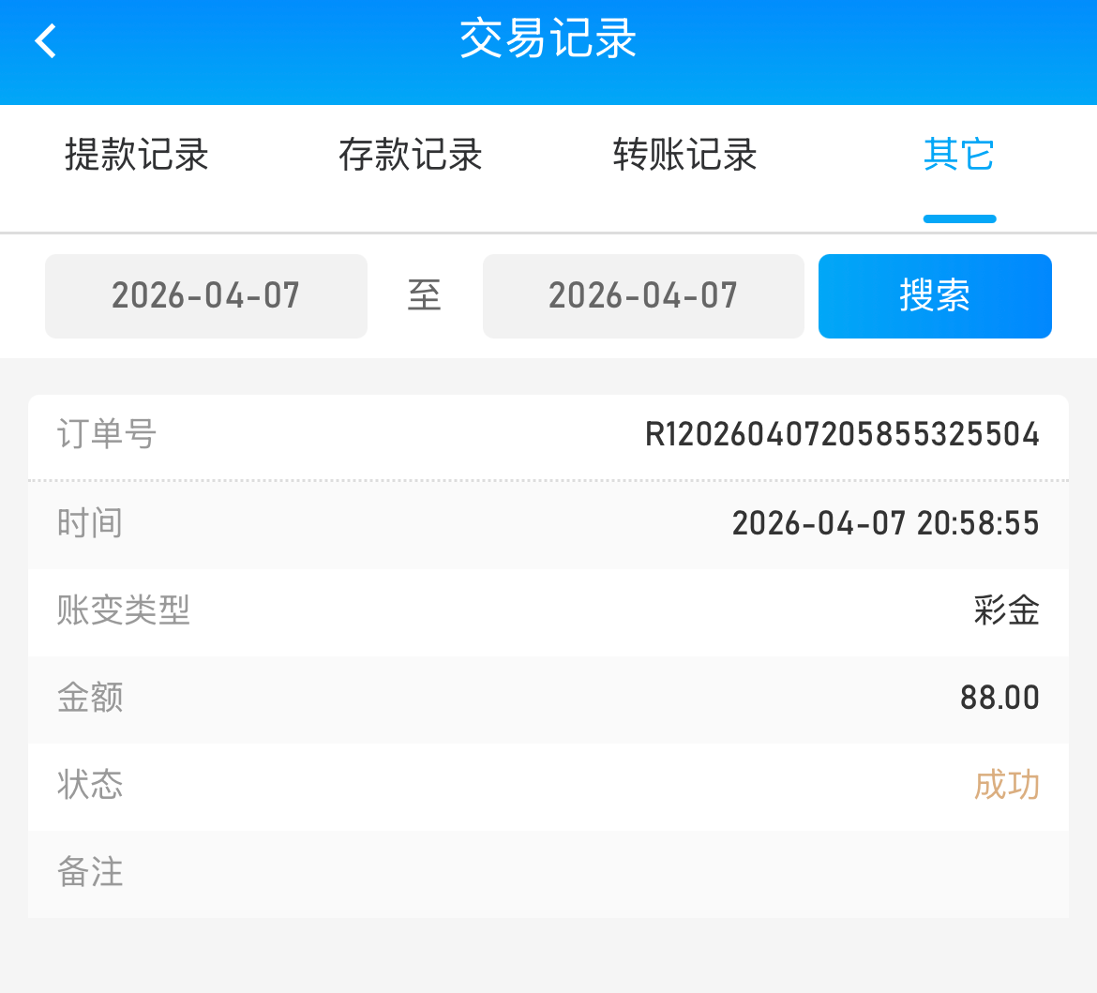Tap the back arrow icon
The image size is (1097, 993).
(46, 41)
